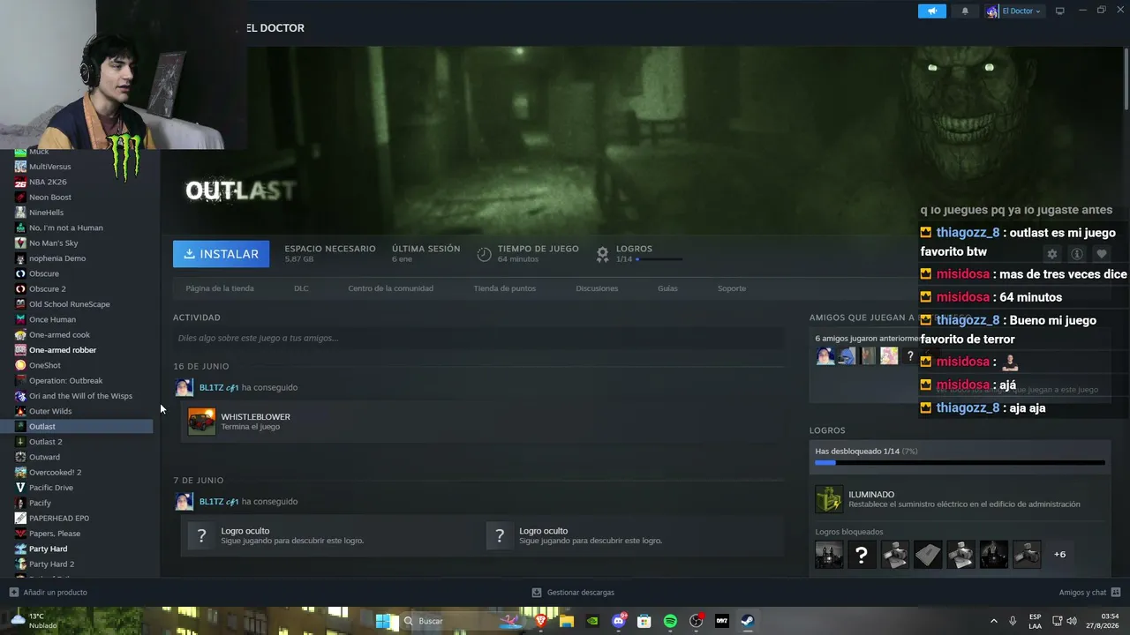Open Spotify from the taskbar
Screen dimensions: 1130x635
(670, 621)
